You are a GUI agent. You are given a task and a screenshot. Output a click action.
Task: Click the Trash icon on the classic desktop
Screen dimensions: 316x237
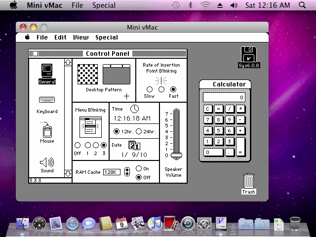pos(249,182)
